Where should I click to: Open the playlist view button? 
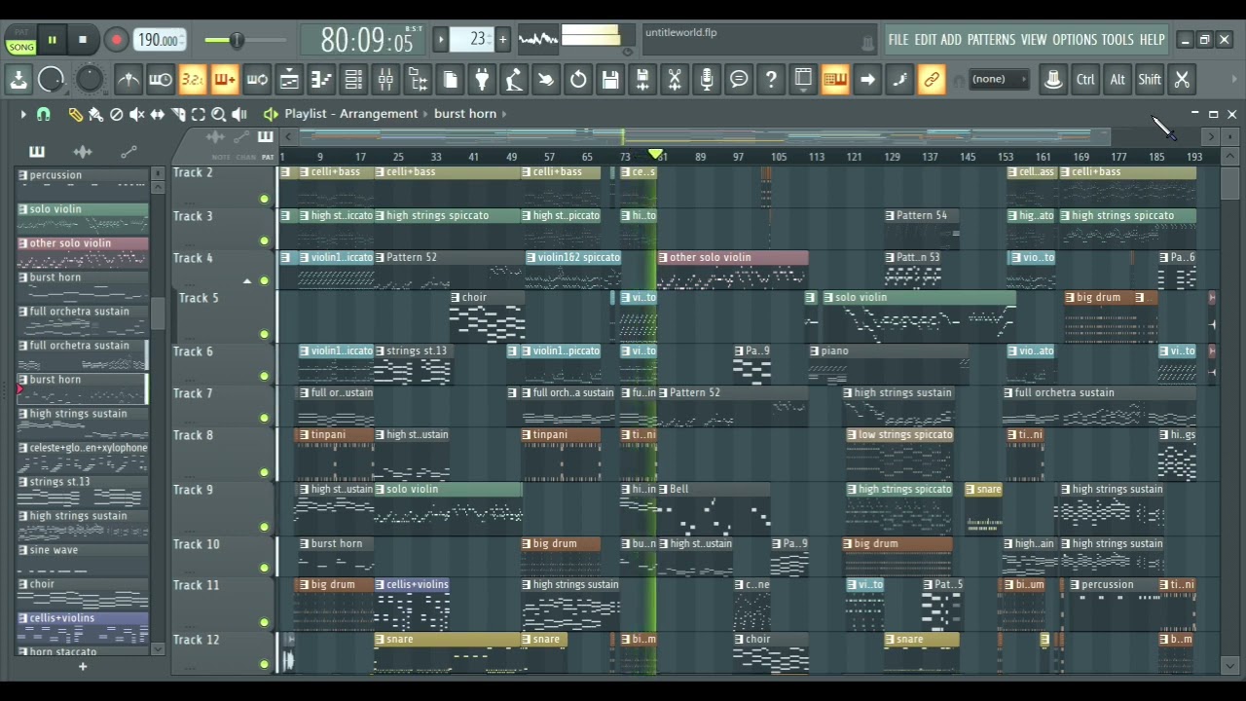click(x=289, y=80)
